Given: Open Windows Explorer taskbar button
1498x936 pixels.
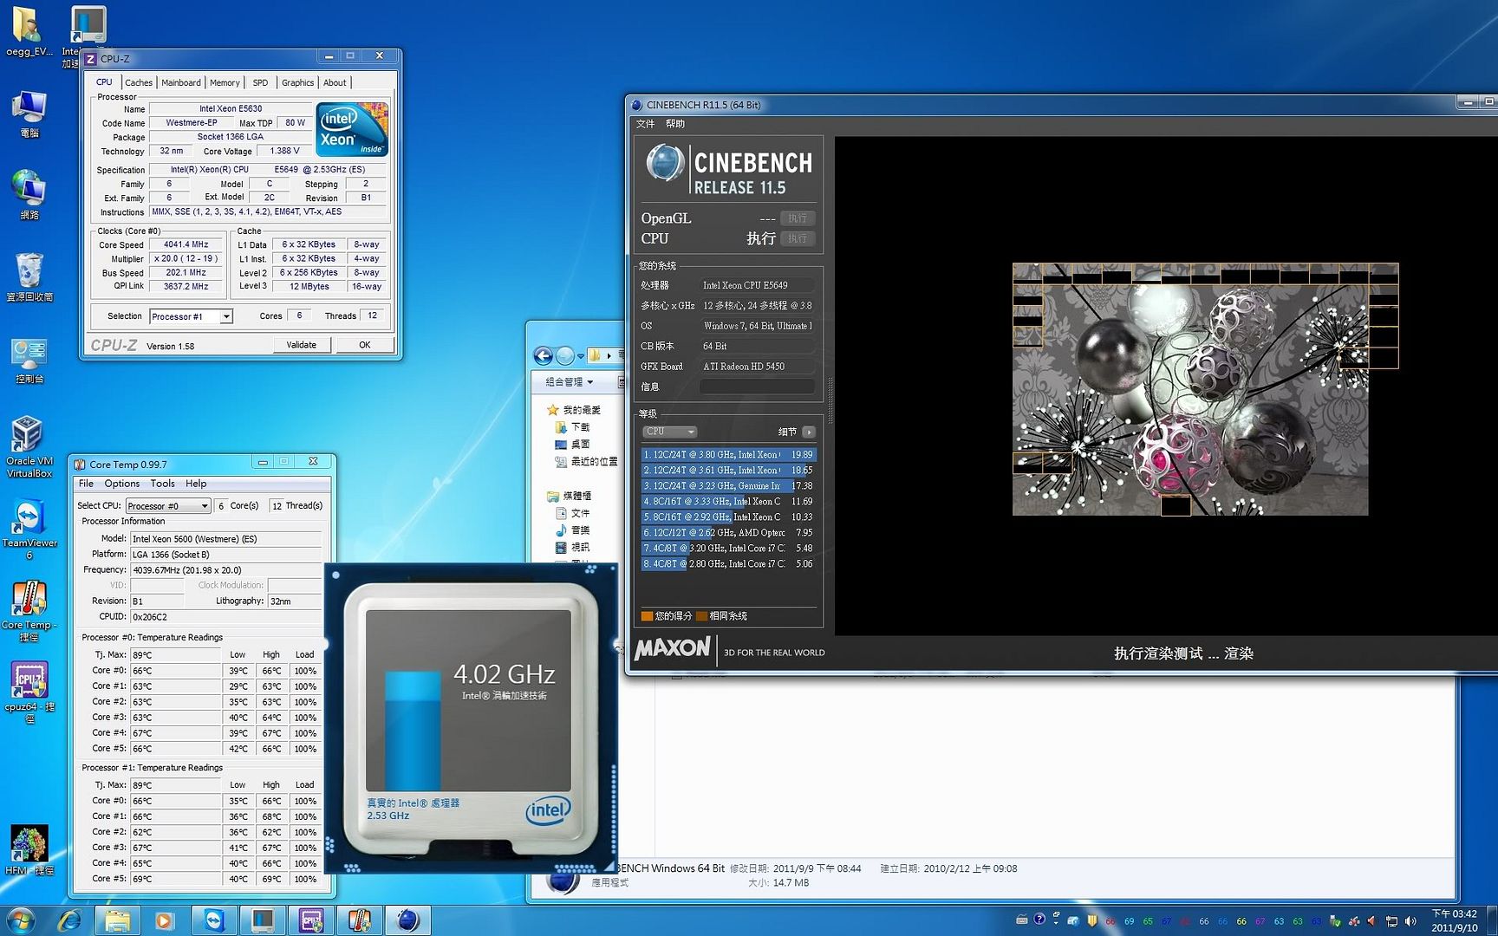Looking at the screenshot, I should point(117,920).
